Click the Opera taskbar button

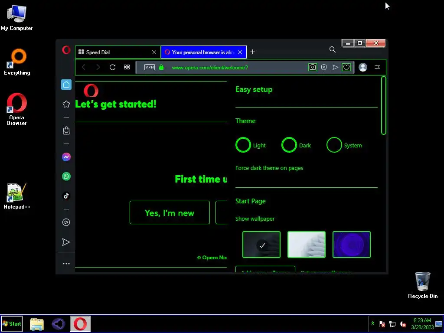[80, 323]
